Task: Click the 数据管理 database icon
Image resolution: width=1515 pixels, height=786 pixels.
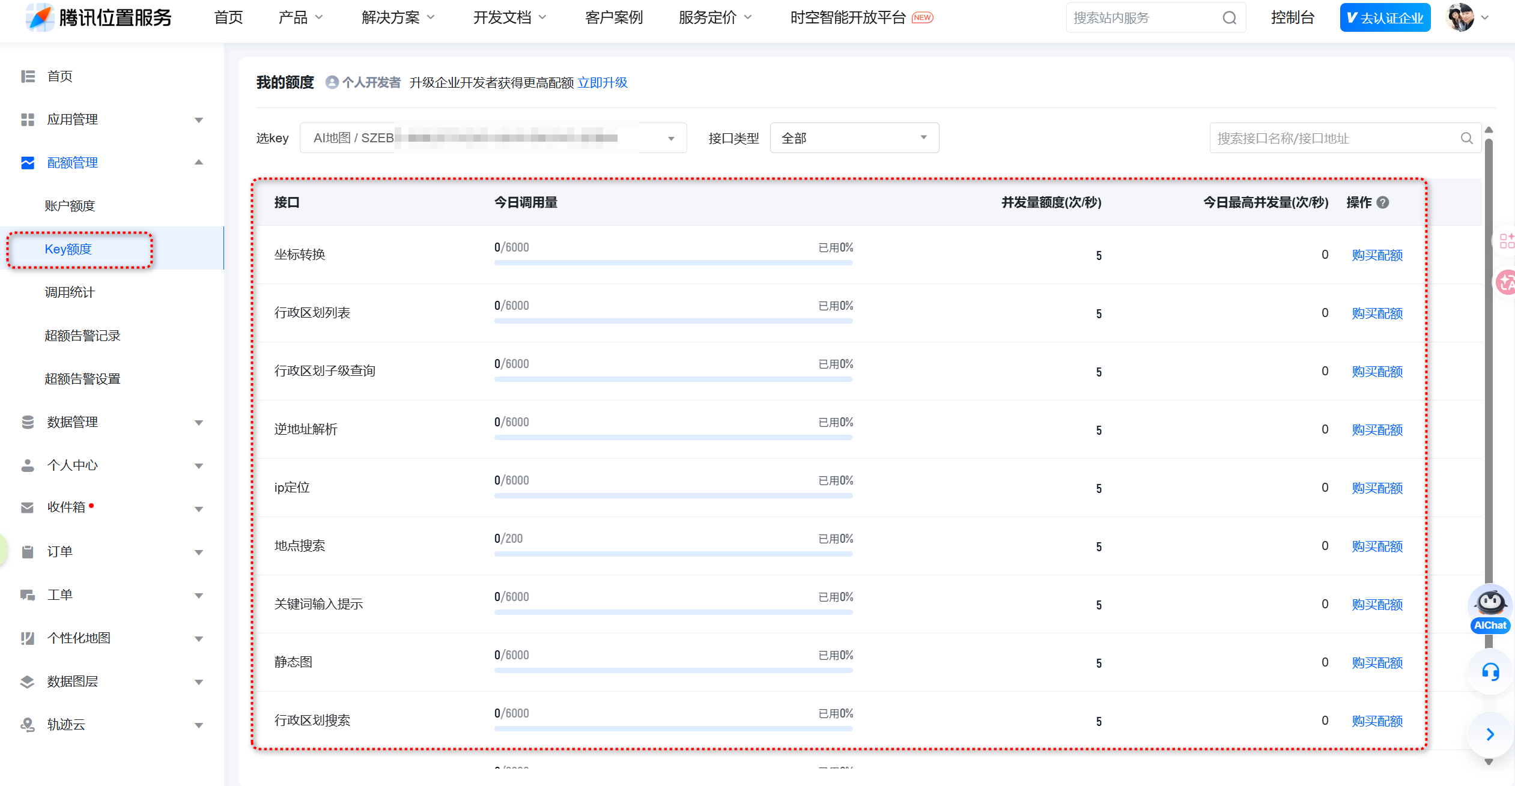Action: (x=28, y=422)
